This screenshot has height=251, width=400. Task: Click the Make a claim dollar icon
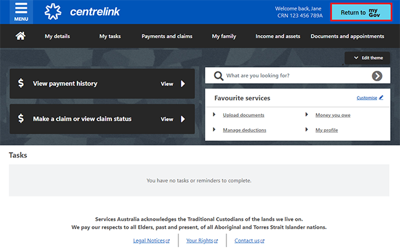pyautogui.click(x=21, y=119)
